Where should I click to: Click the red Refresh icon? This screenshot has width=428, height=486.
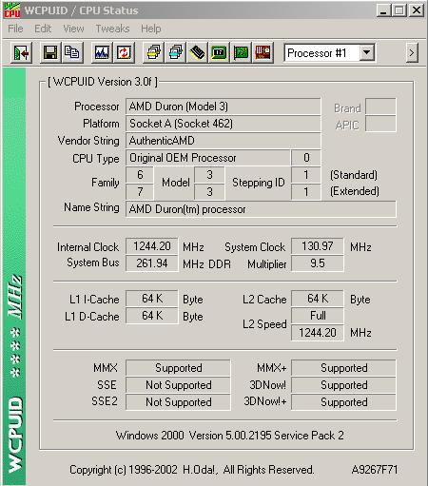point(124,52)
